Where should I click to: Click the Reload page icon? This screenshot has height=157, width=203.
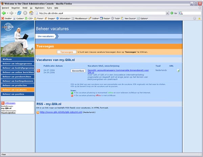19,13
